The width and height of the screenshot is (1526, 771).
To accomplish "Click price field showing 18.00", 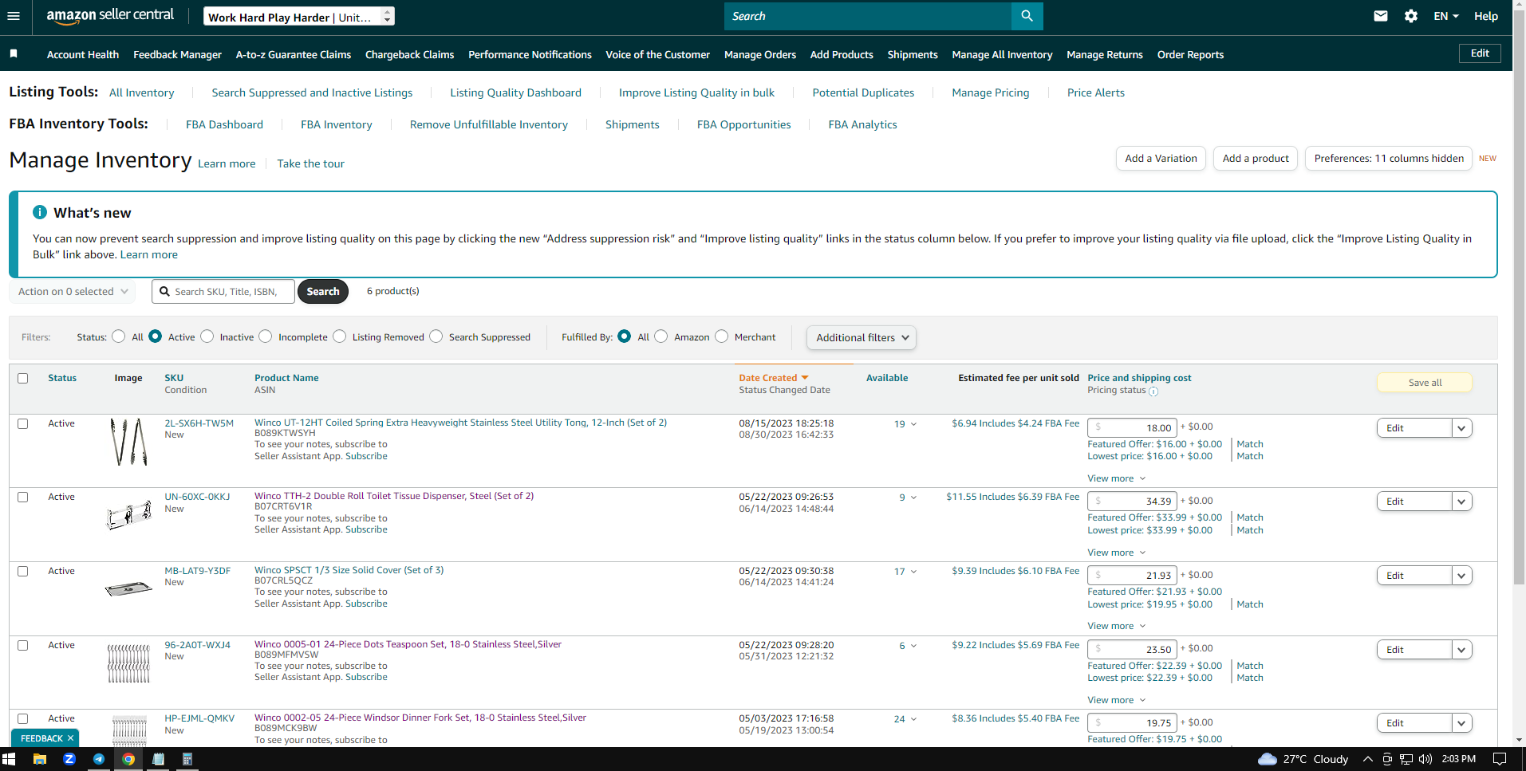I will [x=1132, y=427].
